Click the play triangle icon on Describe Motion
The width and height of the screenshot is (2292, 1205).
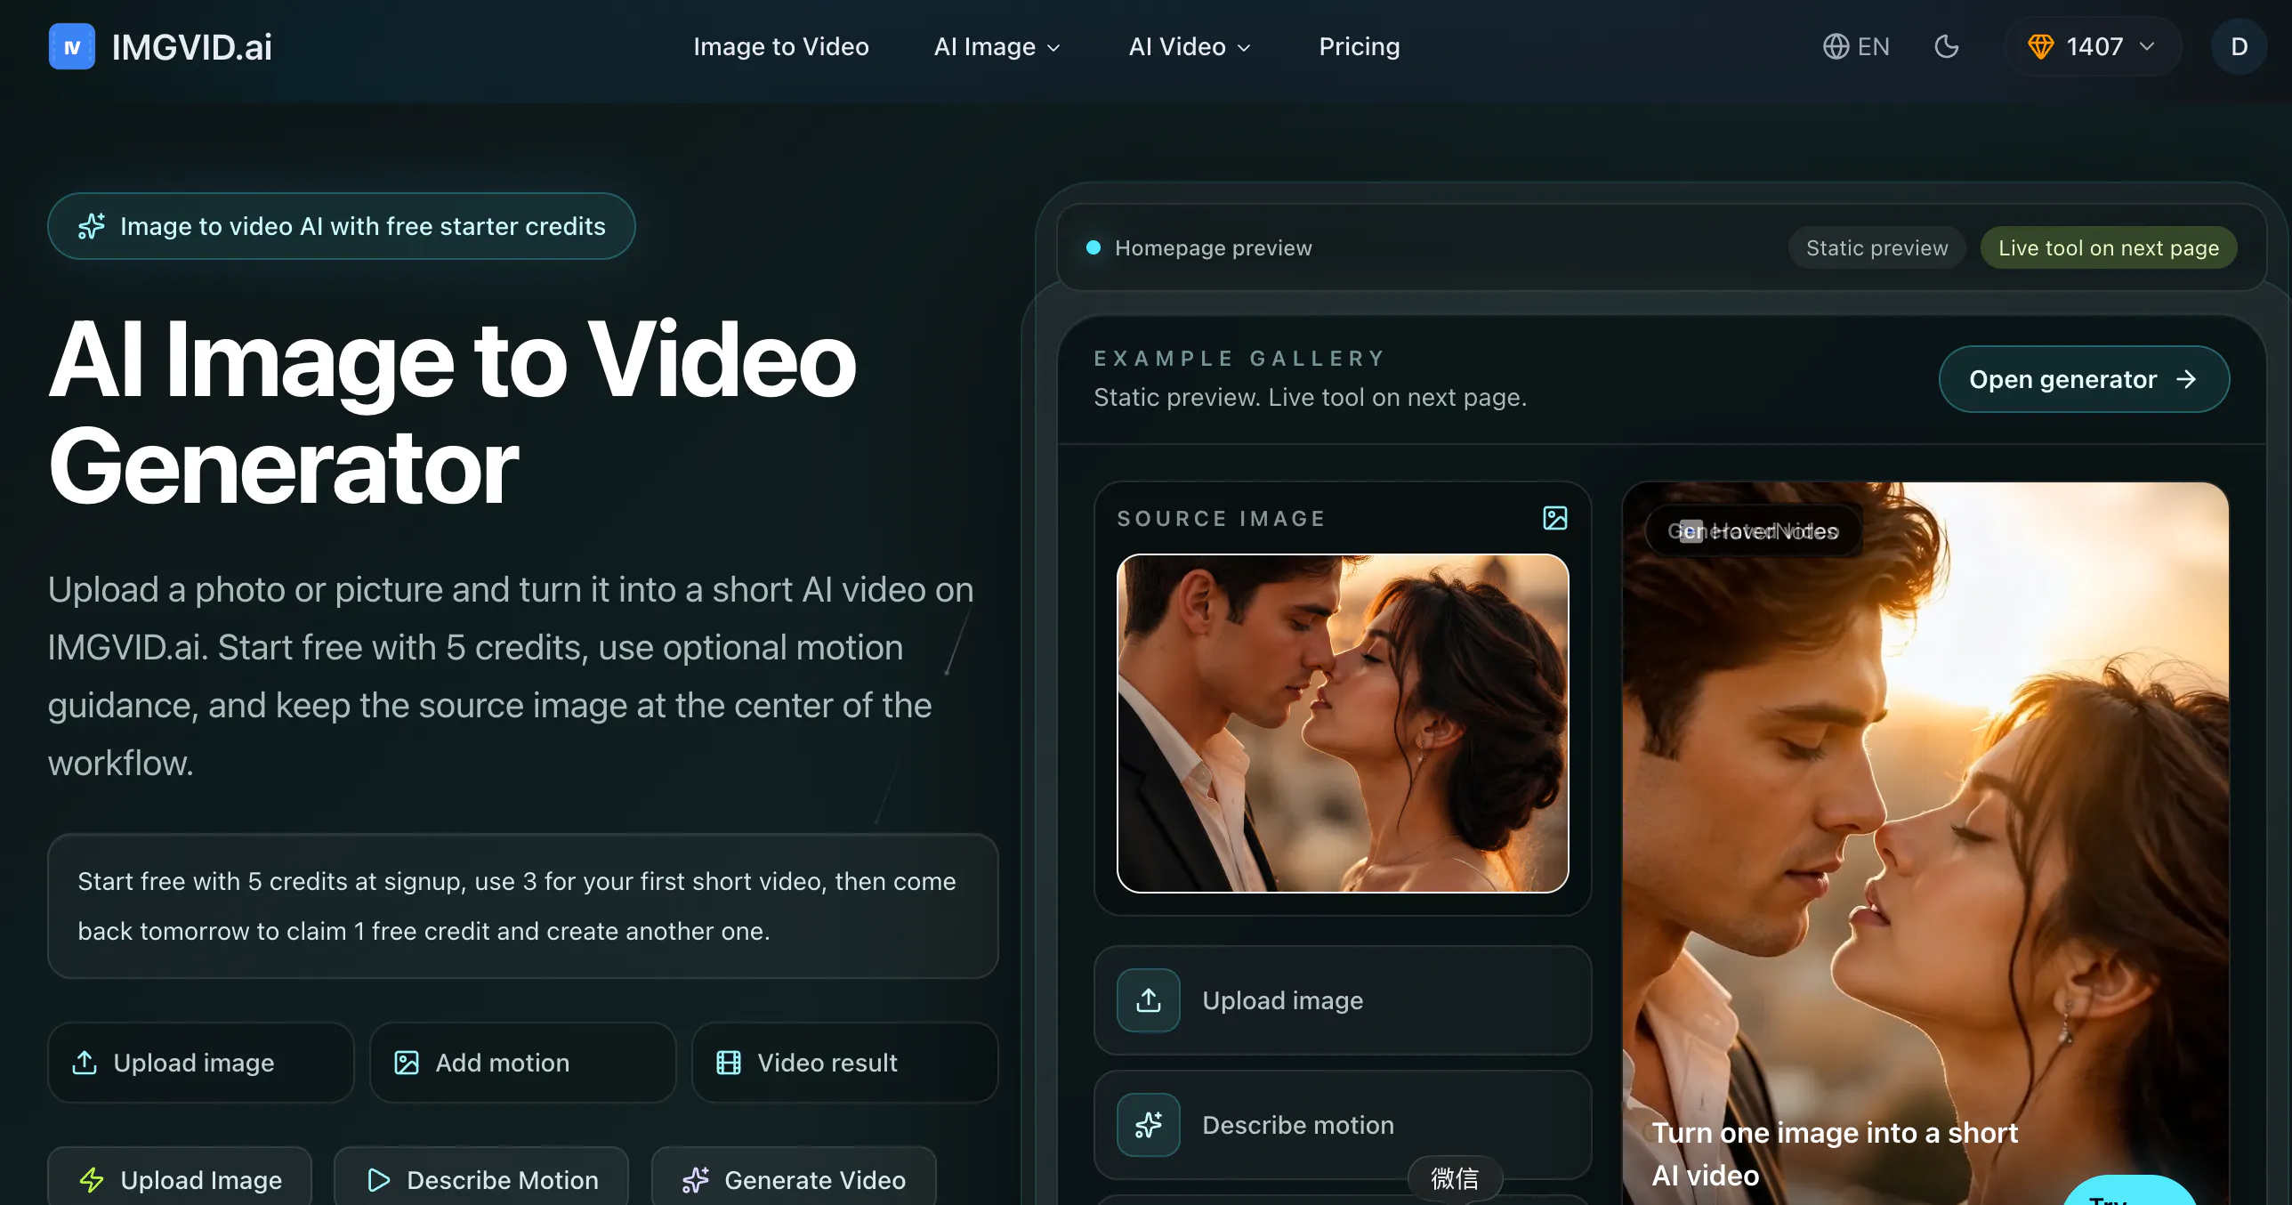(378, 1180)
